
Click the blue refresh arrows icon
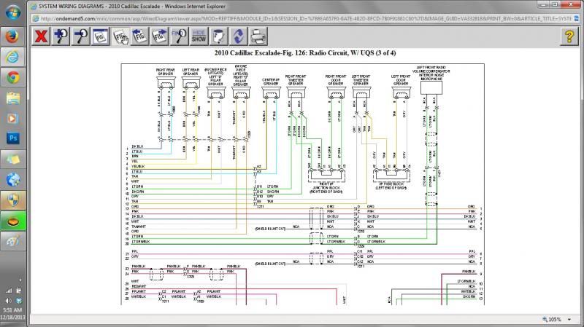[239, 36]
